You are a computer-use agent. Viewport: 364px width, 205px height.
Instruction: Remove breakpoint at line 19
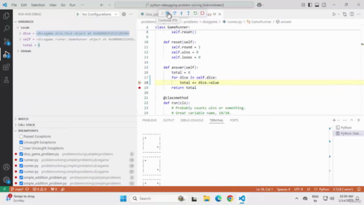pos(139,88)
